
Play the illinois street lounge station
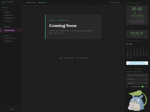(137, 75)
